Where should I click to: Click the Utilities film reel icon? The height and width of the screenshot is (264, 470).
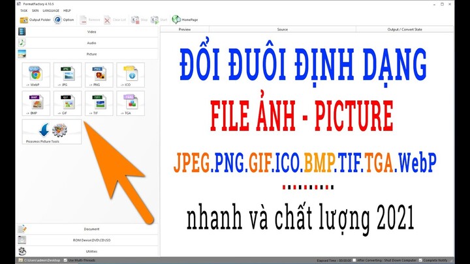tap(22, 251)
